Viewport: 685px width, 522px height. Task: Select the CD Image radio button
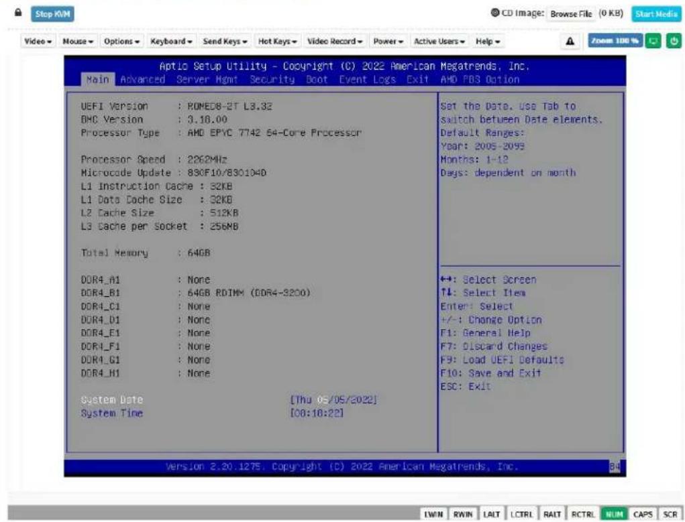[x=494, y=13]
